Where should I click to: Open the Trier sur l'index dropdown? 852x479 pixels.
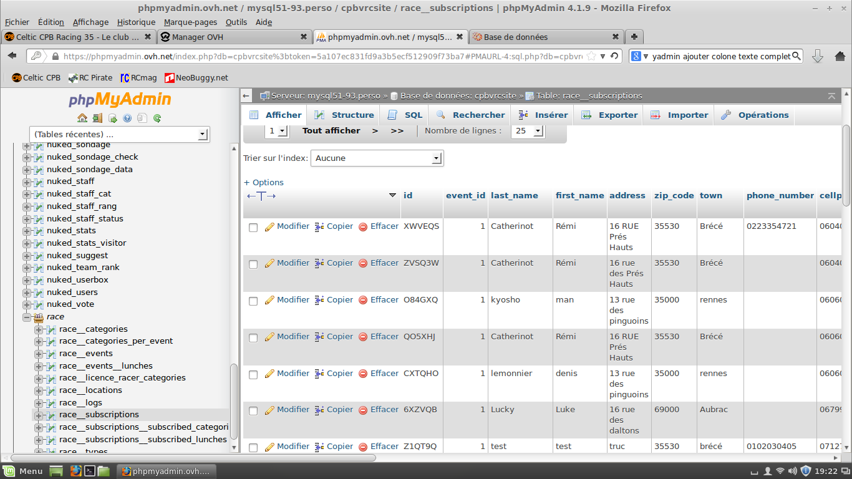coord(377,158)
